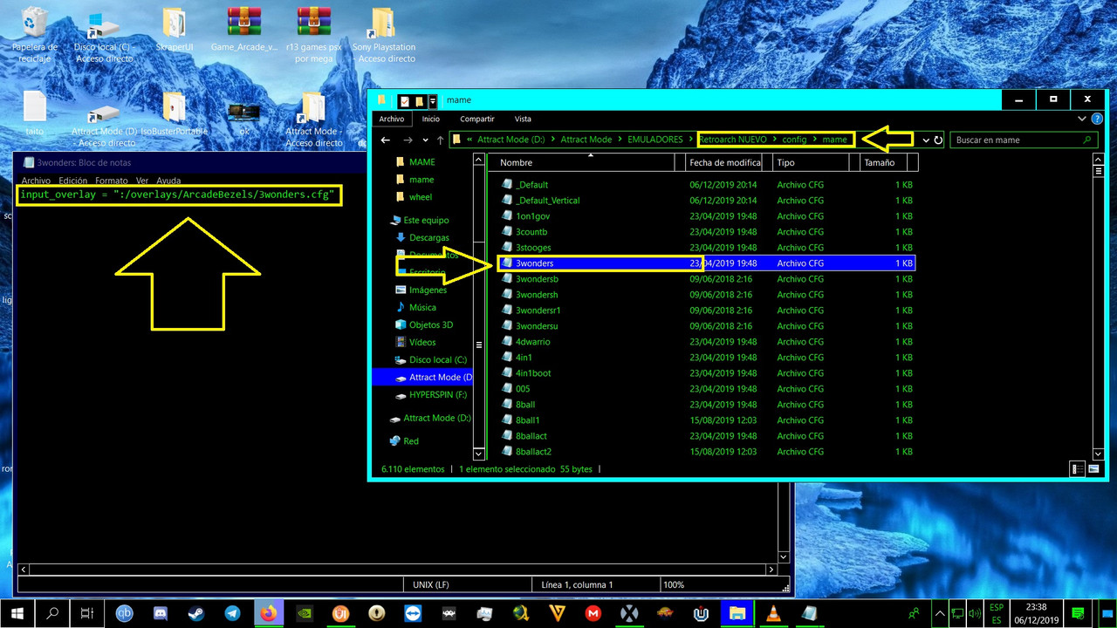Click config in the address breadcrumb
This screenshot has width=1117, height=628.
click(x=794, y=140)
